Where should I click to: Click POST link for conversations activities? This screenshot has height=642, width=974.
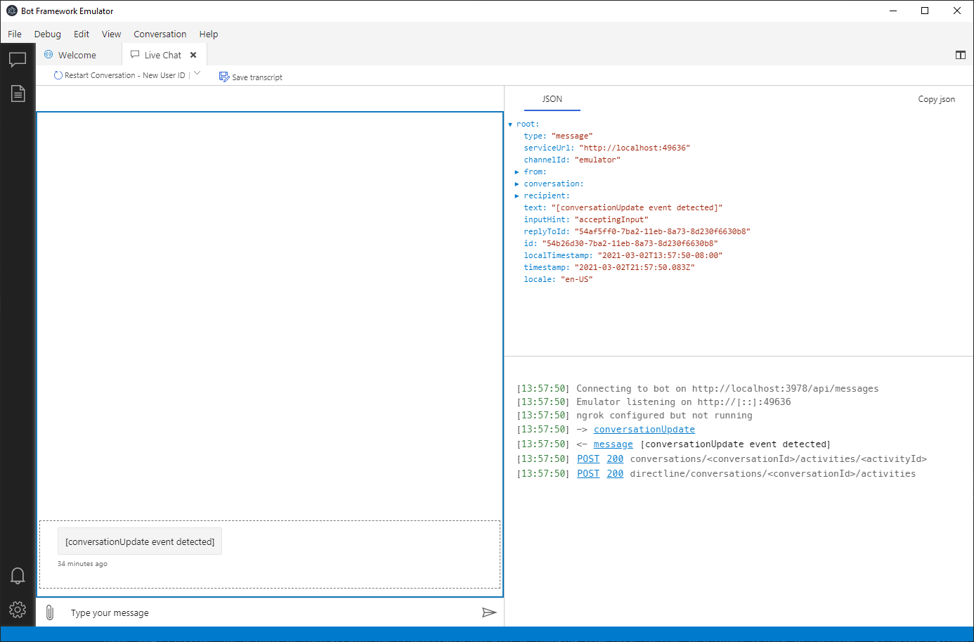(588, 459)
